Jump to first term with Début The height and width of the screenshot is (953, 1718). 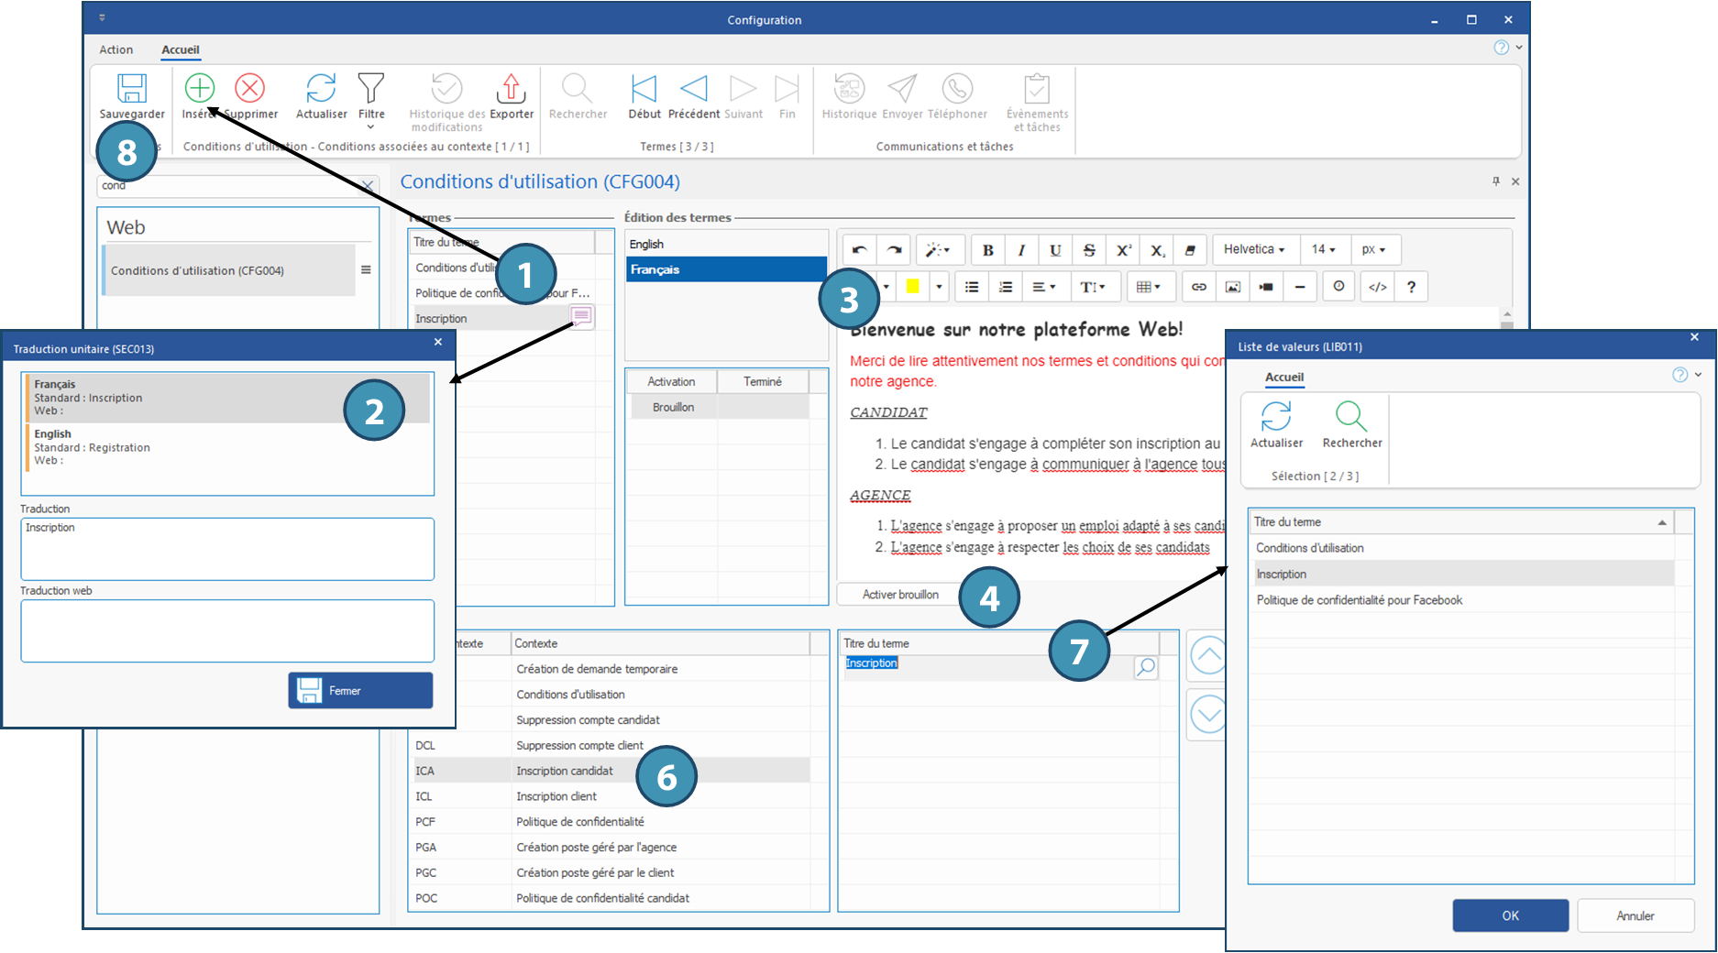pos(644,89)
